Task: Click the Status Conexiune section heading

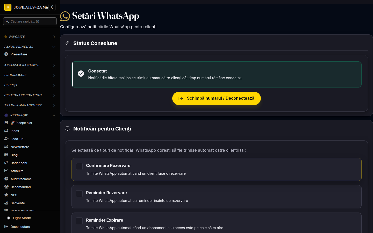Action: [95, 43]
